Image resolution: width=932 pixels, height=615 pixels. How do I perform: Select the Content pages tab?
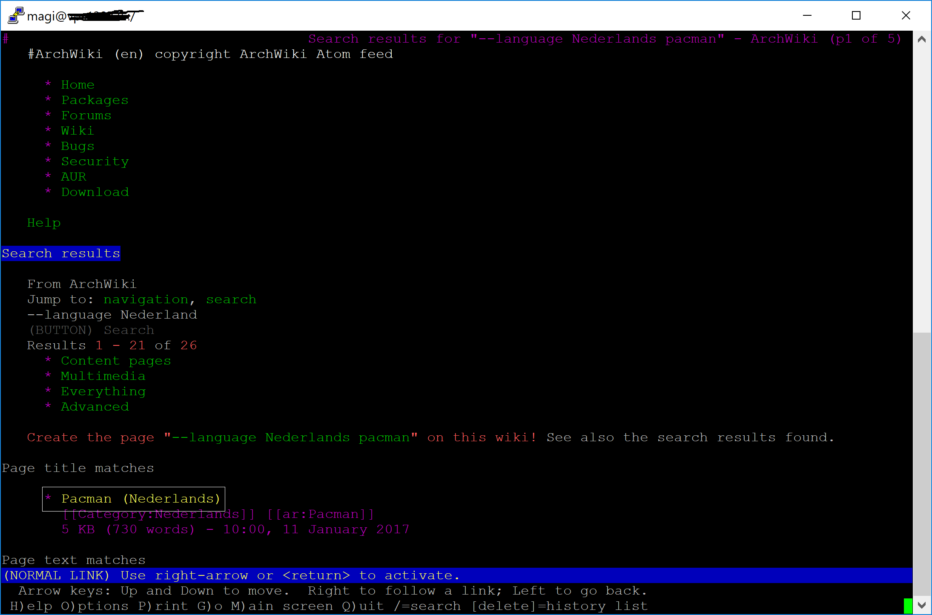click(116, 361)
